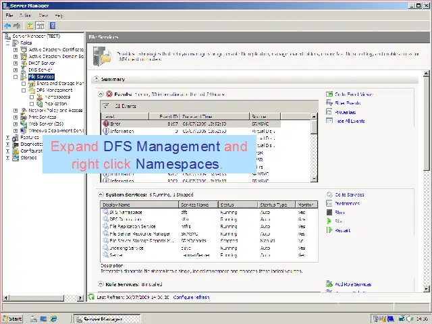The height and width of the screenshot is (324, 432).
Task: Select the File Replication Service row
Action: click(x=209, y=227)
